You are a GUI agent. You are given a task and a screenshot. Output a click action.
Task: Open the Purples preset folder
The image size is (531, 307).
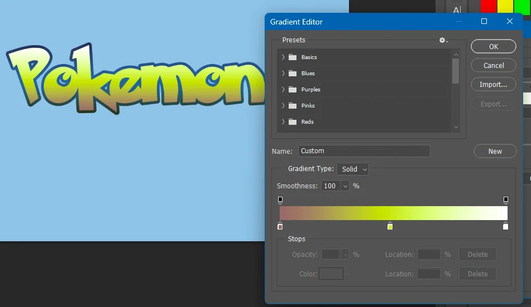tap(293, 90)
